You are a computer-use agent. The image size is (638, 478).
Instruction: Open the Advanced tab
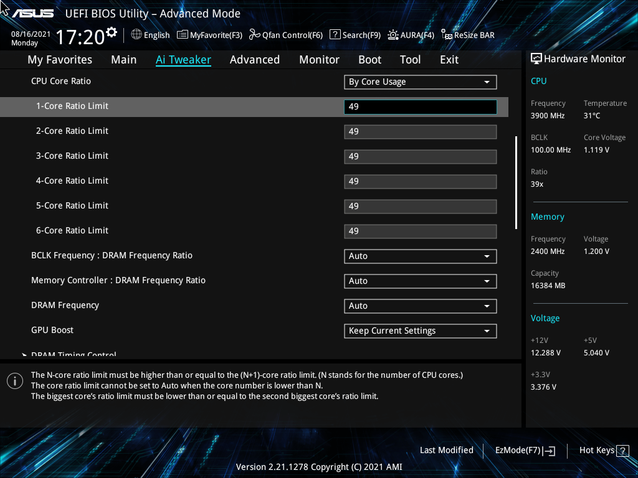(255, 60)
